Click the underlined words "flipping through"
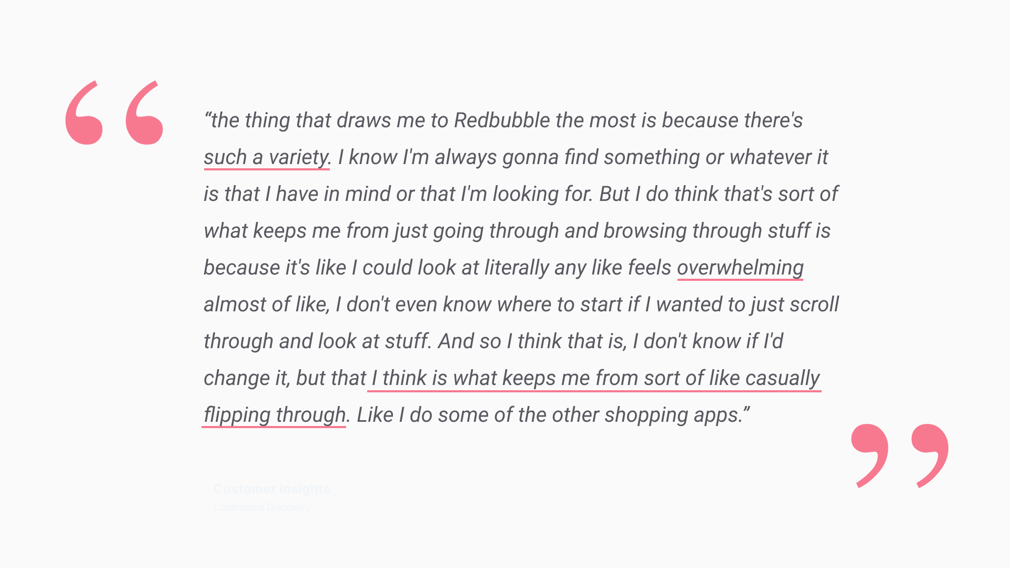The height and width of the screenshot is (568, 1010). 275,415
